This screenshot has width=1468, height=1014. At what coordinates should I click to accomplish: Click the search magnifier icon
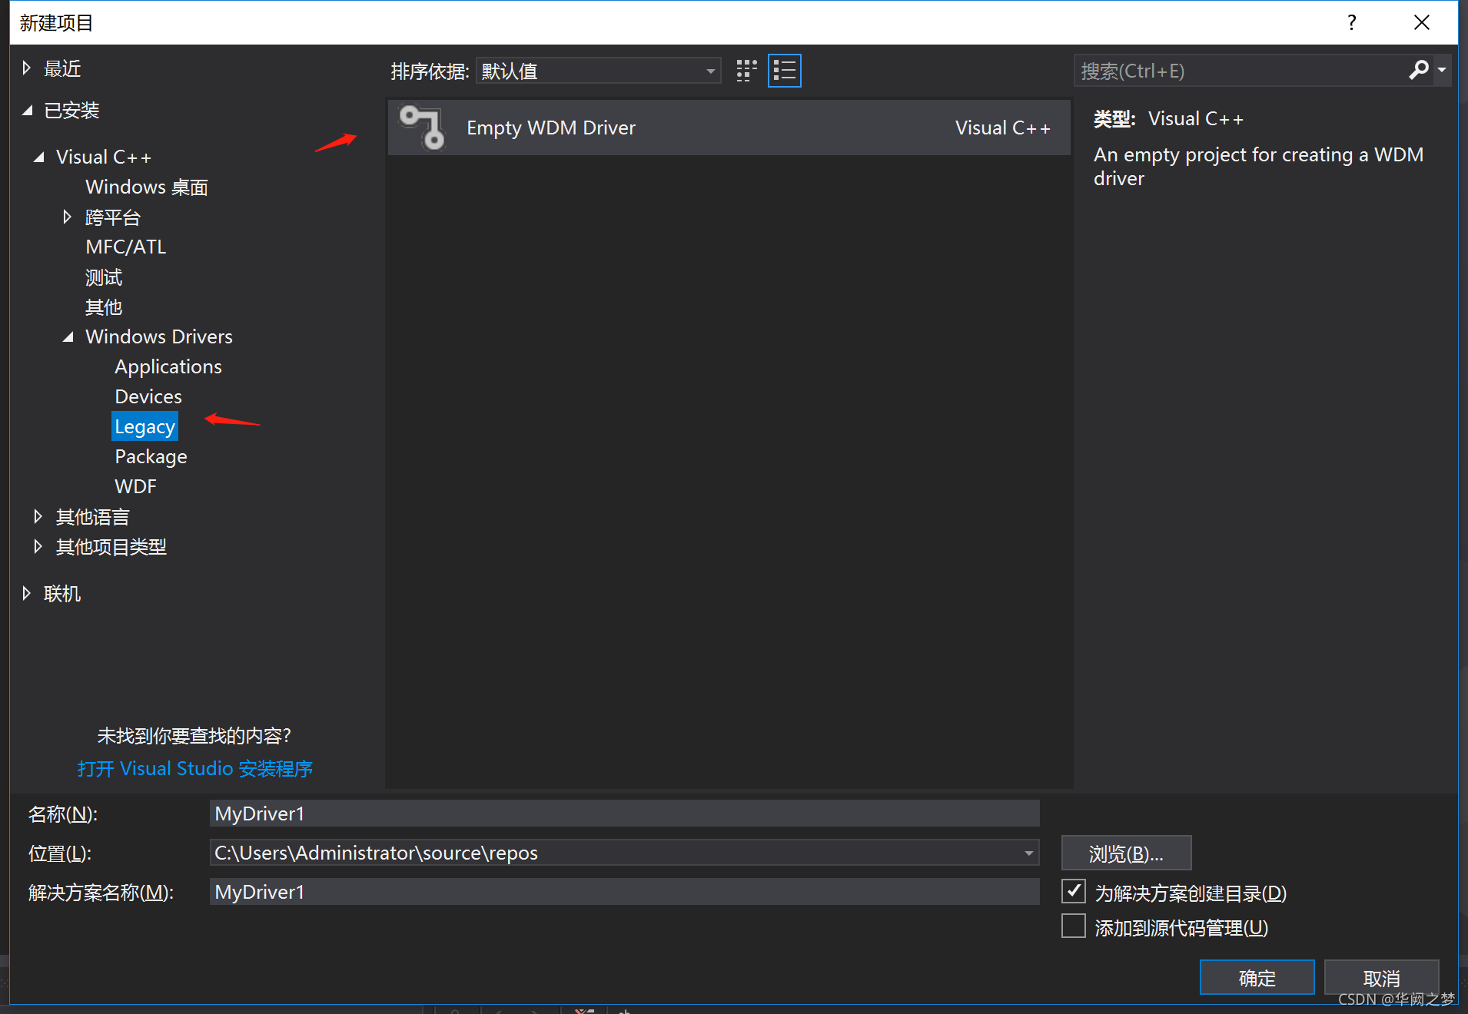pos(1418,71)
